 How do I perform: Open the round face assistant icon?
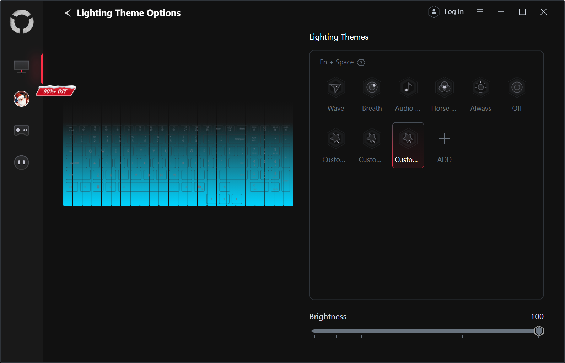[21, 162]
